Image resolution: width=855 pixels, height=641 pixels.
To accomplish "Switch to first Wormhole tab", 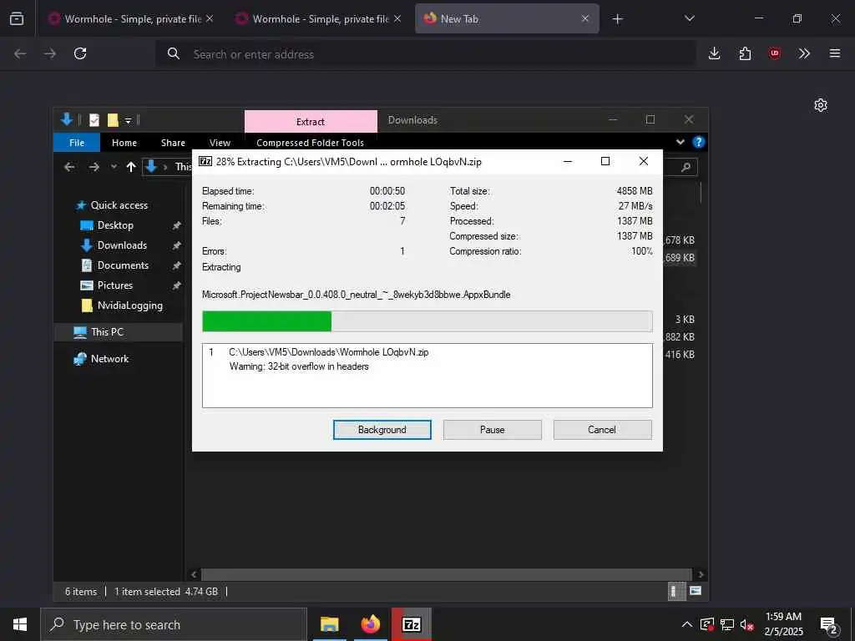I will click(x=131, y=18).
